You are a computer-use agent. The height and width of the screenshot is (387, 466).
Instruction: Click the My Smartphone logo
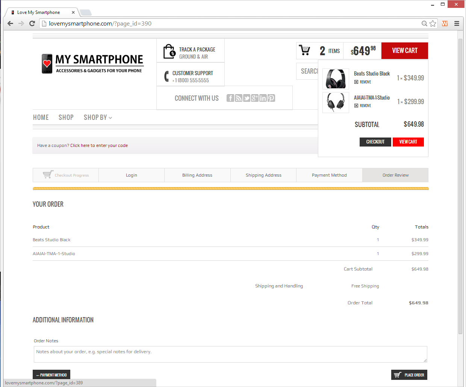[x=92, y=63]
